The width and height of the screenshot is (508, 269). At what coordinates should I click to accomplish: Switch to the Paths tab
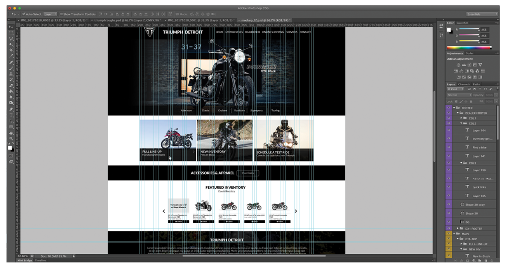point(476,84)
